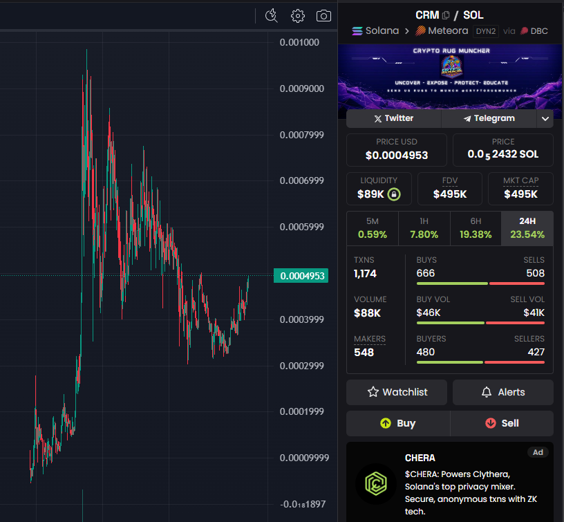Screen dimensions: 564x522
Task: Click the 0.0001999 price axis label
Action: (302, 411)
